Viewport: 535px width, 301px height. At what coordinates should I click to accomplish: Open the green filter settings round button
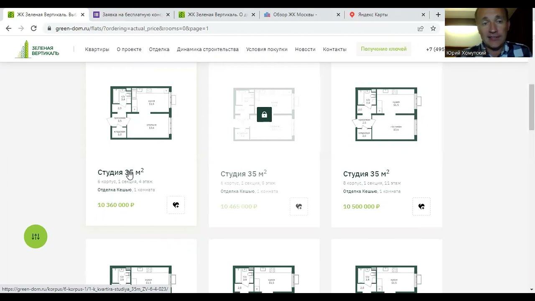(x=36, y=237)
